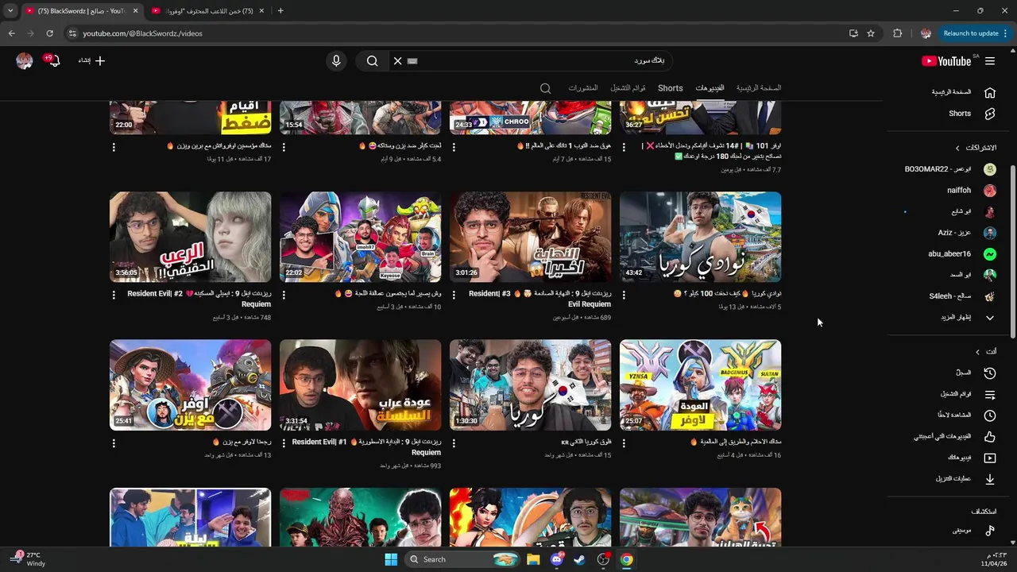Switch to channel Home tab

758,88
